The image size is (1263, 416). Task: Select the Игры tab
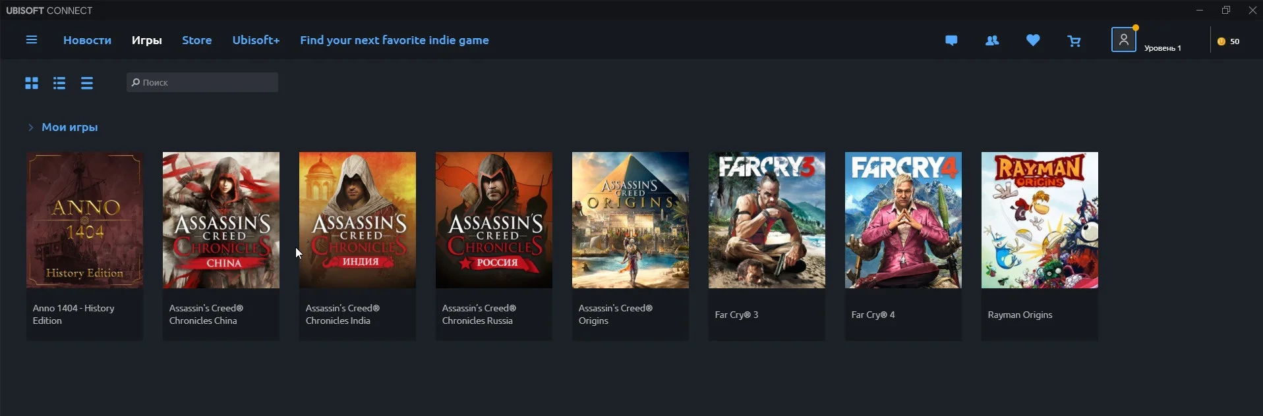[x=147, y=40]
